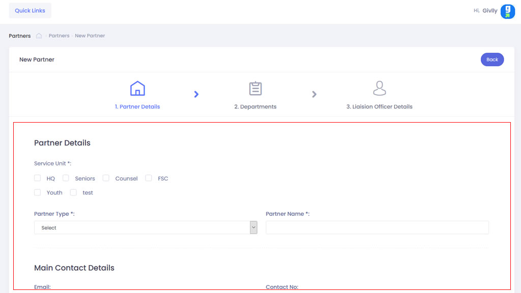Select the Liaision Officer person icon

coord(380,89)
